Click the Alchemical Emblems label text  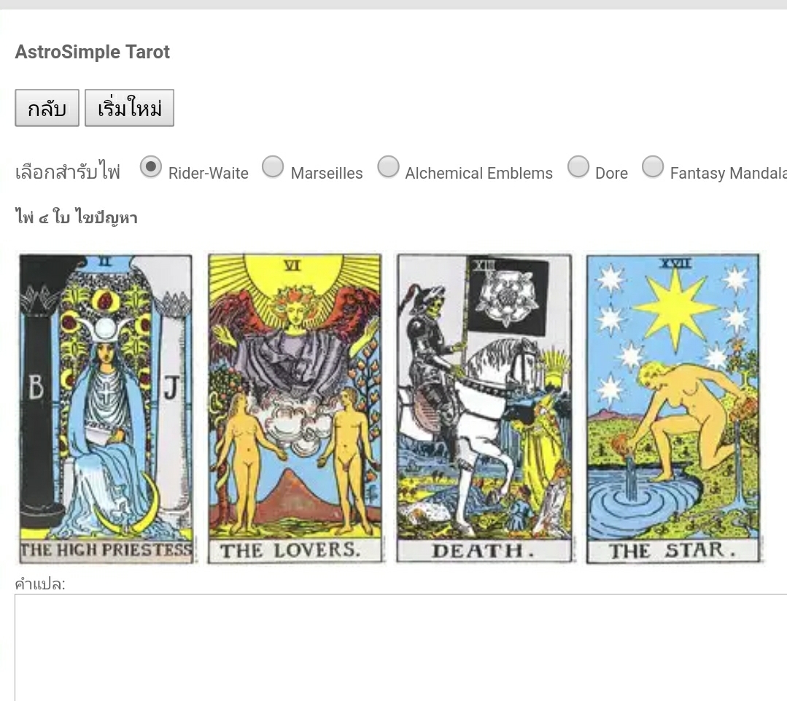point(478,173)
